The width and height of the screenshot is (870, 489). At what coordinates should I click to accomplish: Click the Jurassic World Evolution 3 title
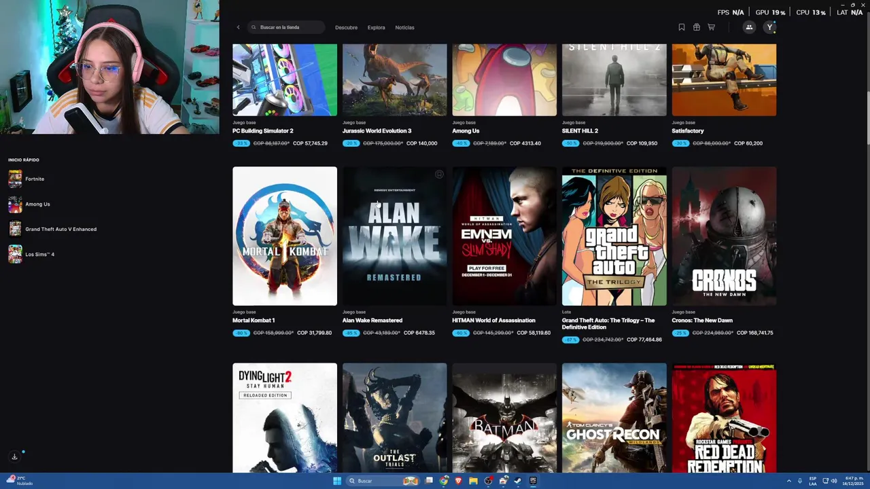coord(377,130)
